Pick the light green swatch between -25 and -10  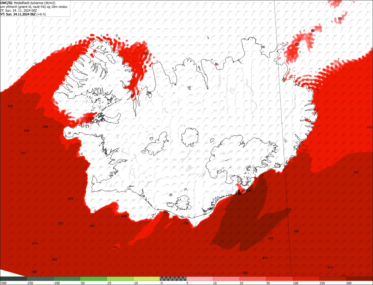click(x=120, y=279)
